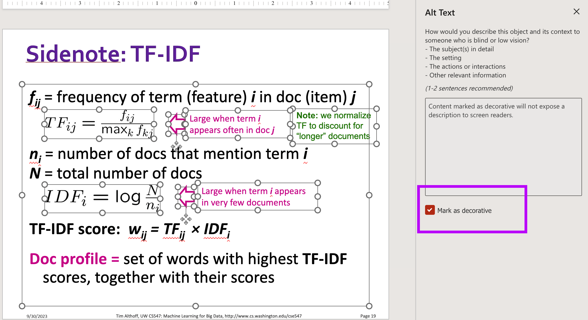Click the green Note about normalizing TF
The width and height of the screenshot is (588, 320).
[334, 126]
